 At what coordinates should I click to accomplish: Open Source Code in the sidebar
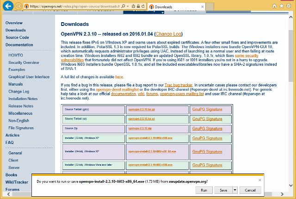[x=17, y=37]
